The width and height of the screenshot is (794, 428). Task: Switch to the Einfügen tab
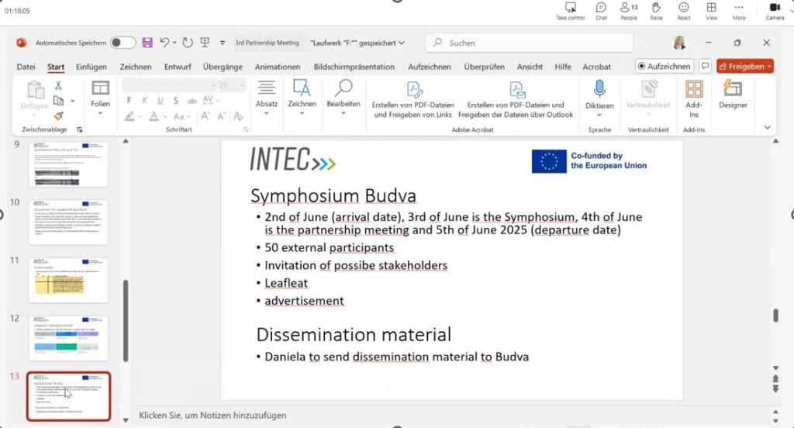click(x=91, y=67)
